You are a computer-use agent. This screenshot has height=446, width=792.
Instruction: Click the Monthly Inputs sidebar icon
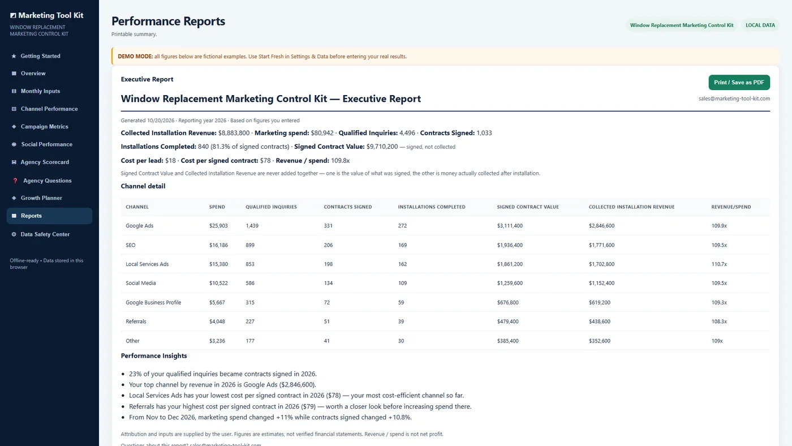pos(14,91)
